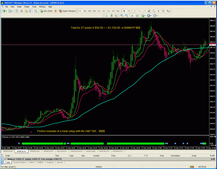Viewport: 217px width, 169px height.
Task: Pick the horizontal line drawing tool
Action: [x=140, y=11]
